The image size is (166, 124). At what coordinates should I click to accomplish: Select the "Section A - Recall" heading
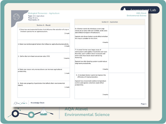pos(43,25)
